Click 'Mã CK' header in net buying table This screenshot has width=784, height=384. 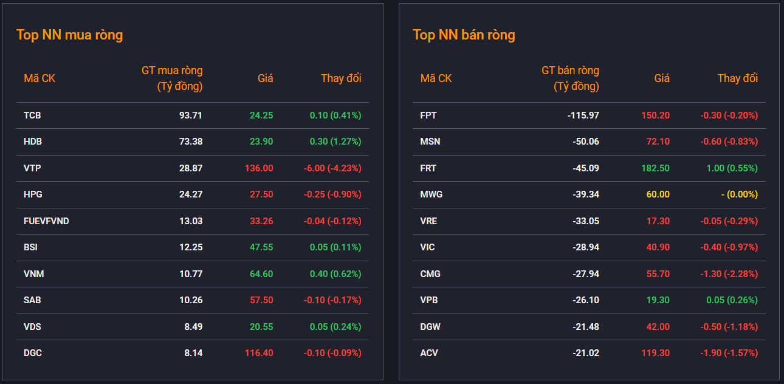coord(40,78)
